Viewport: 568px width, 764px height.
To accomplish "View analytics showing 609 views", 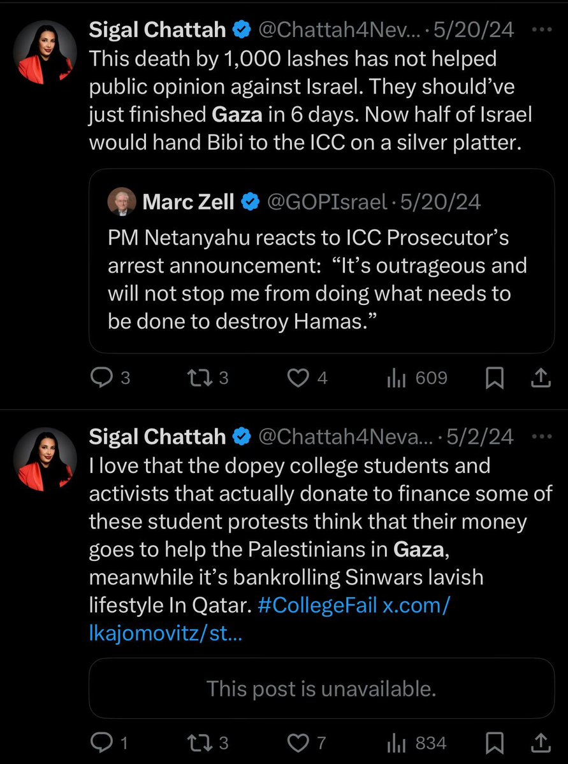I will [396, 378].
